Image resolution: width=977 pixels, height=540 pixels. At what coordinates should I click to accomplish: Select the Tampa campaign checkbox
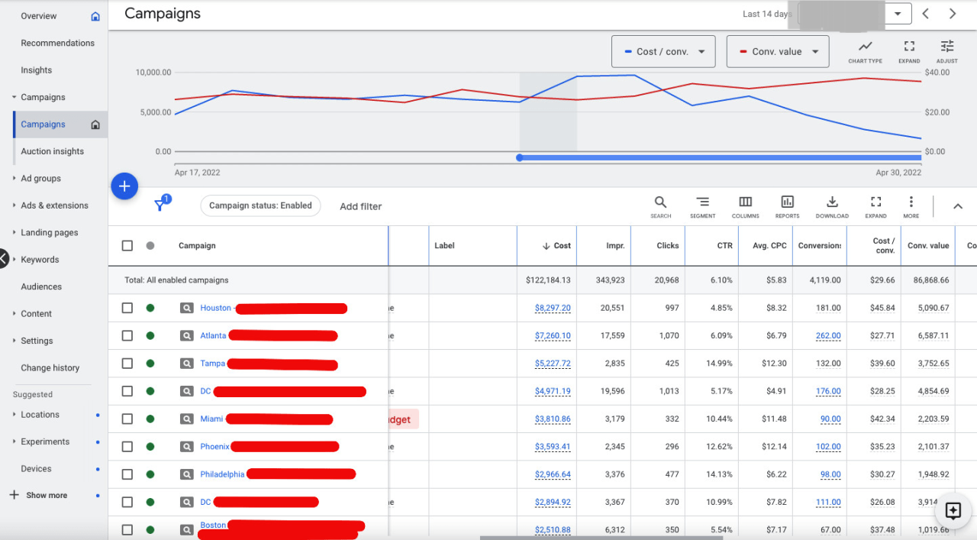pyautogui.click(x=127, y=364)
